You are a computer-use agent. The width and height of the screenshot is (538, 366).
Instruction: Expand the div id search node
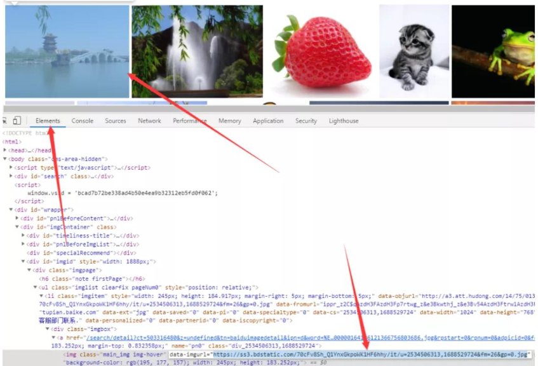11,176
